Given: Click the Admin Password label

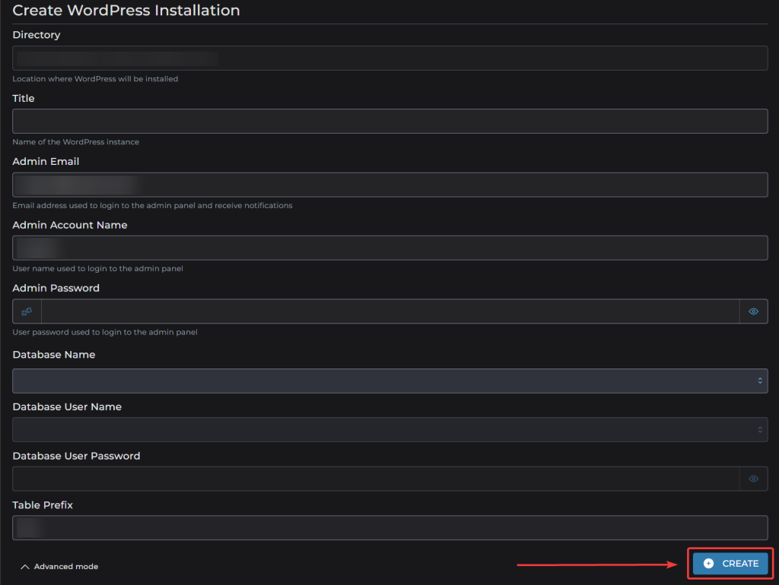Looking at the screenshot, I should point(56,288).
